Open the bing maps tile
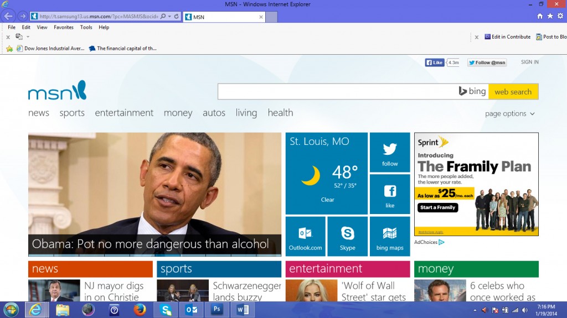 (x=390, y=236)
